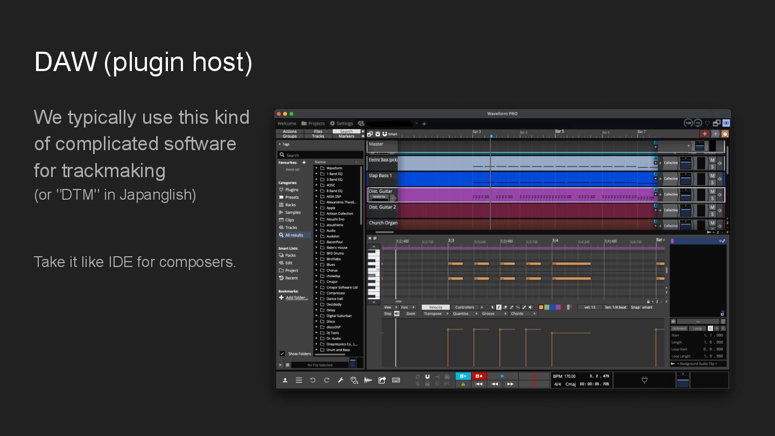Screen dimensions: 775x436
Task: Arm record on Dist. Guitar track
Action: 393,198
